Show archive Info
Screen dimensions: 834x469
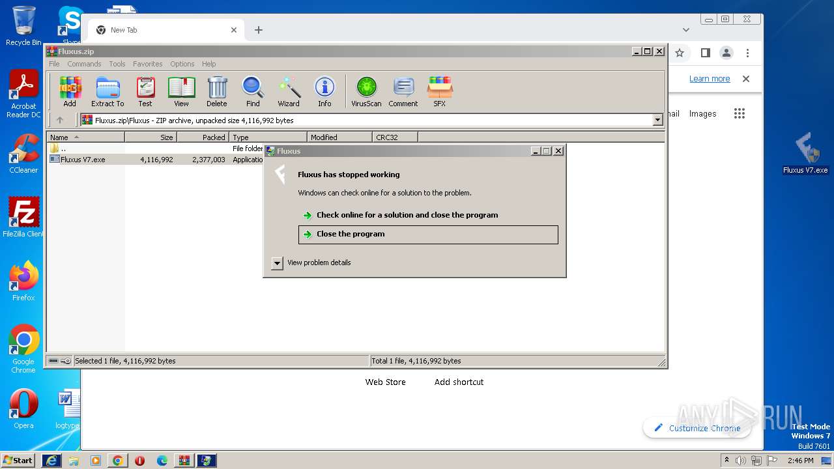tap(324, 92)
